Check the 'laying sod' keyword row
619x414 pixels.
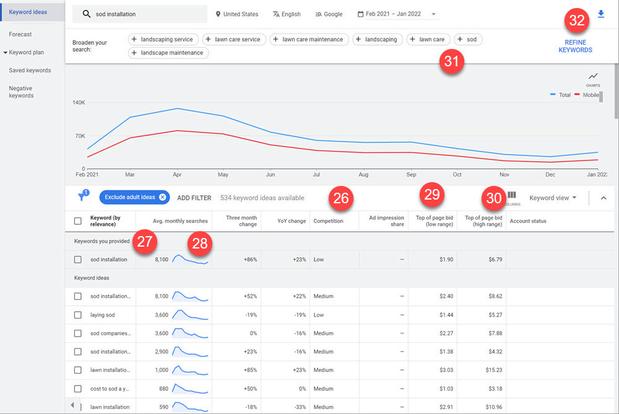(x=78, y=315)
